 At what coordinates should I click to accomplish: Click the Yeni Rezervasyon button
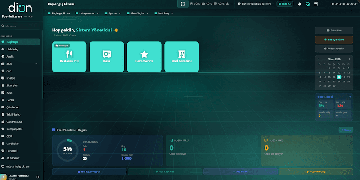(89, 171)
